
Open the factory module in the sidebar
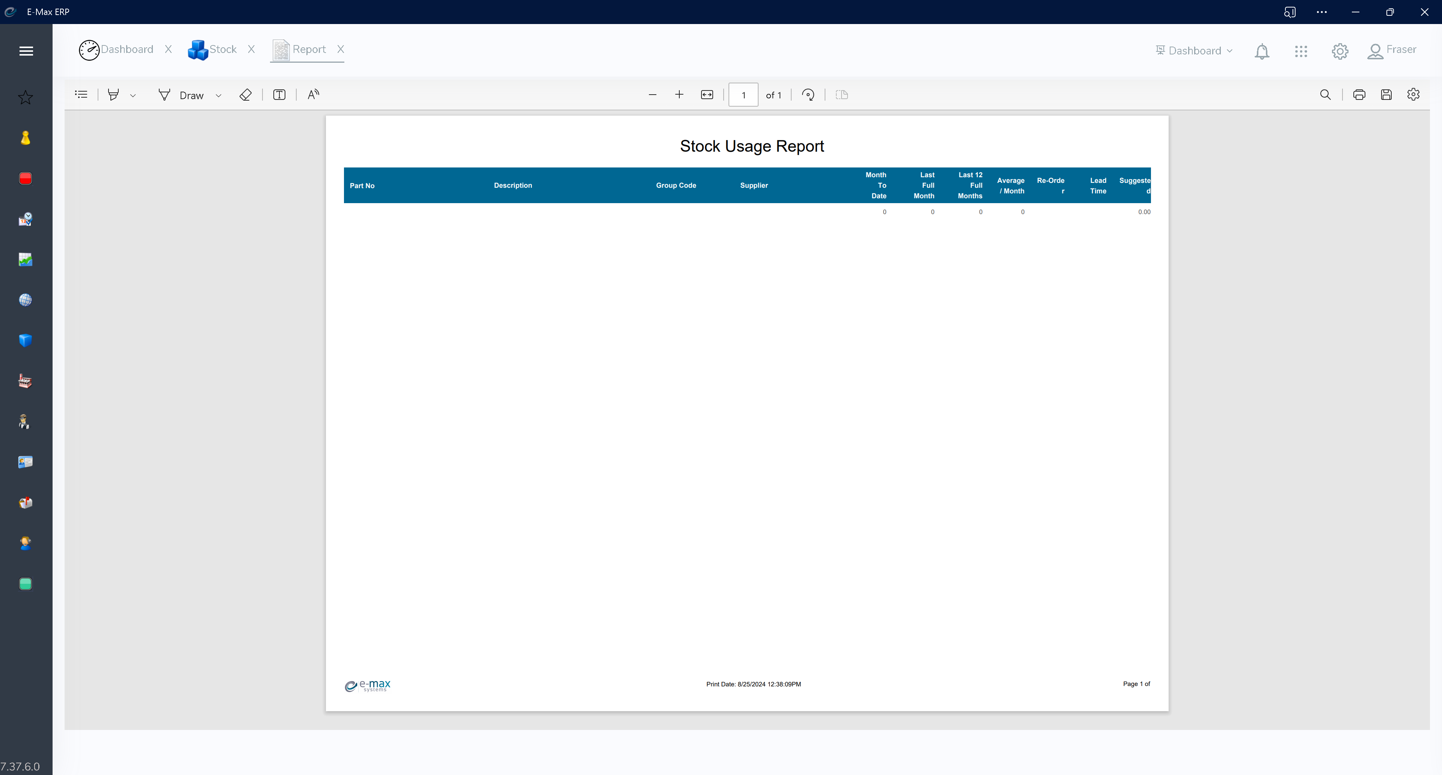[25, 381]
